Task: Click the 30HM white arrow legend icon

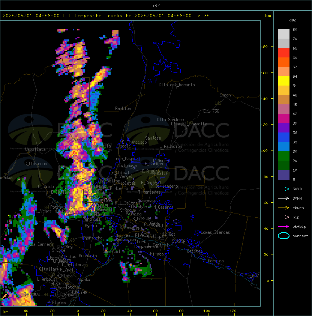Action: 283,199
